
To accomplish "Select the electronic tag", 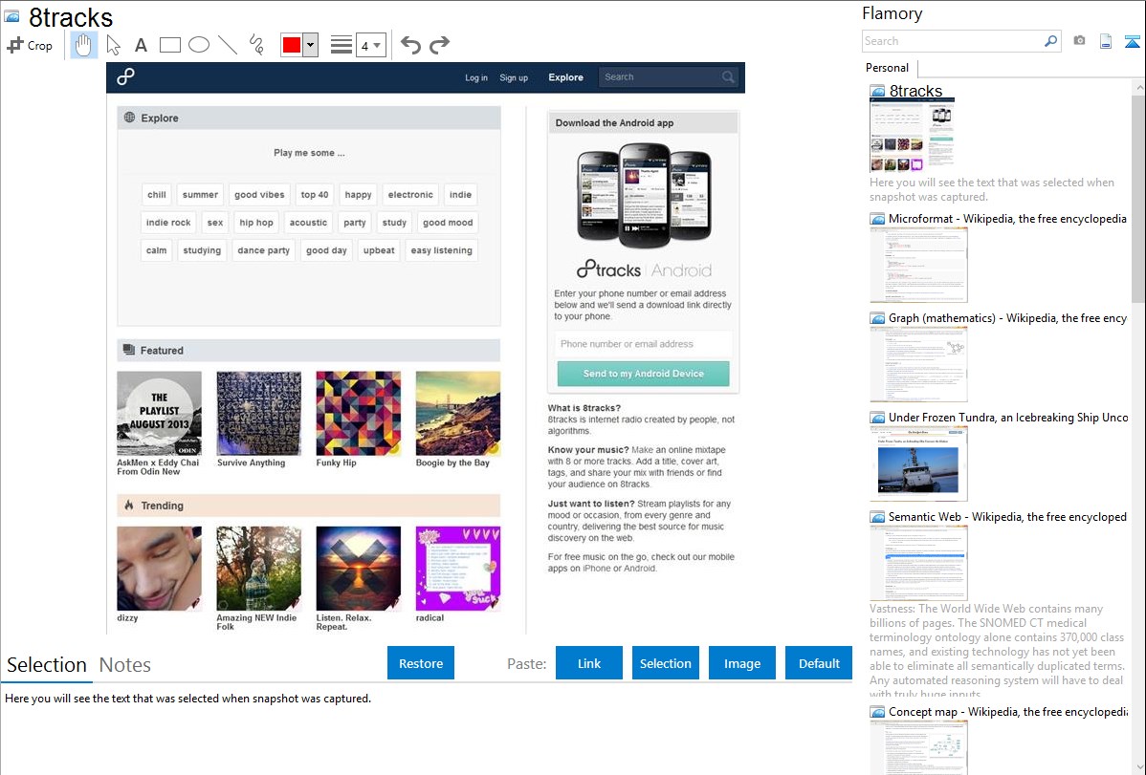I will point(410,194).
